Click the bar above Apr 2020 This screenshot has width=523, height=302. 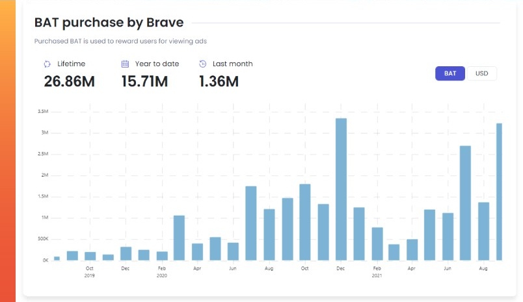(x=198, y=252)
